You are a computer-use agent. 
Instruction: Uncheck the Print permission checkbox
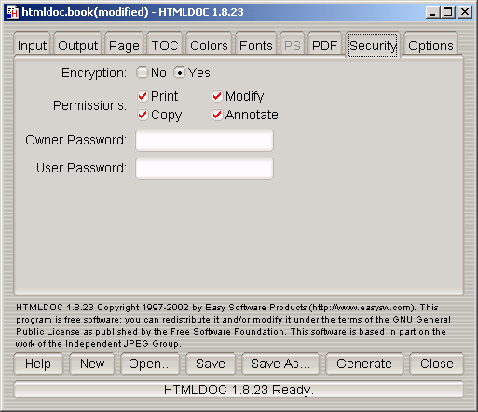coord(143,96)
